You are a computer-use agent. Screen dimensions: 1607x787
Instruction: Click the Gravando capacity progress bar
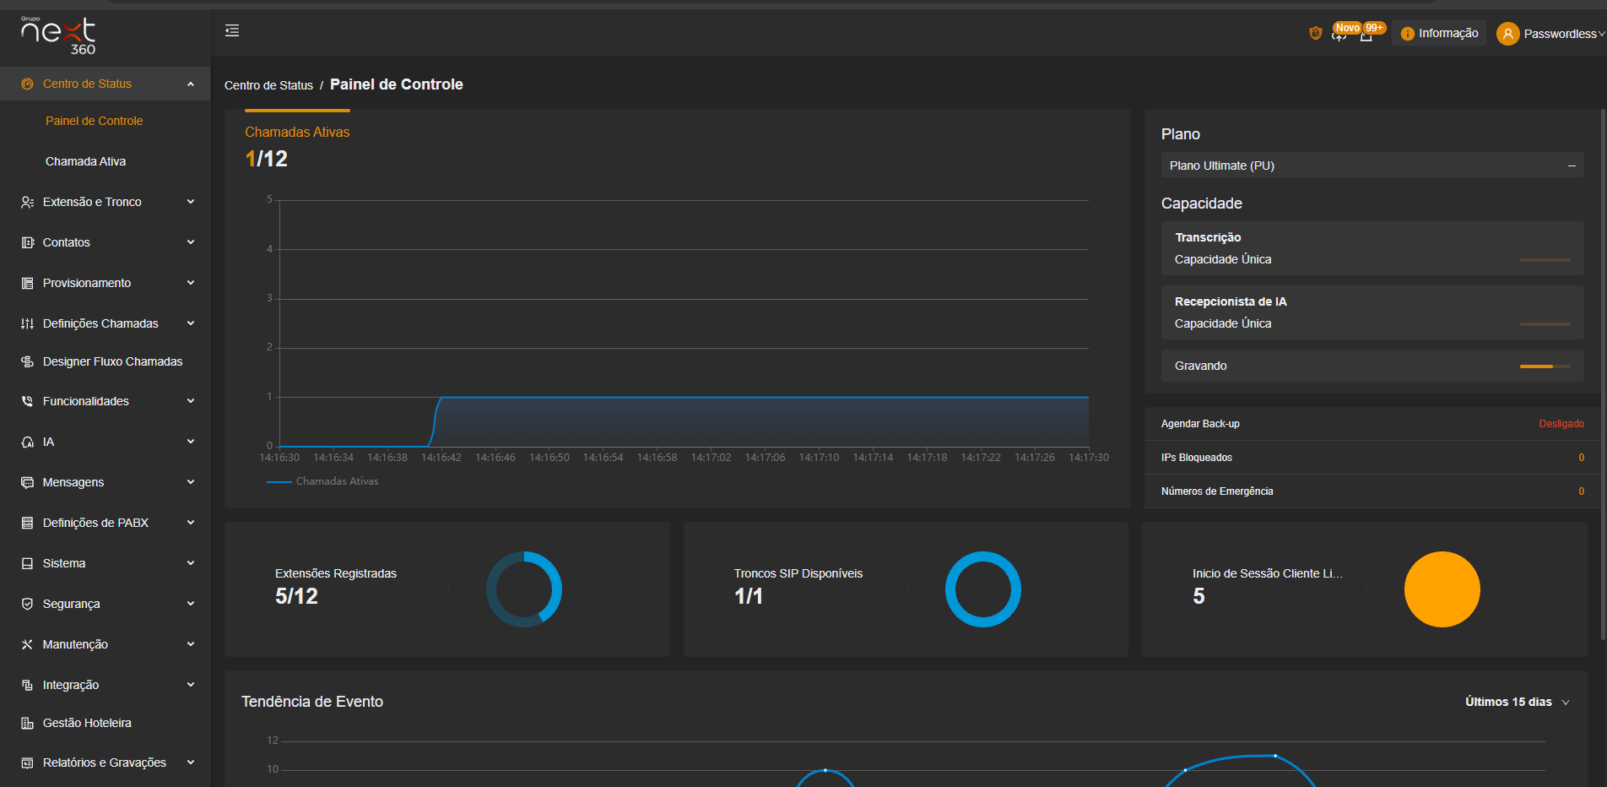coord(1545,366)
